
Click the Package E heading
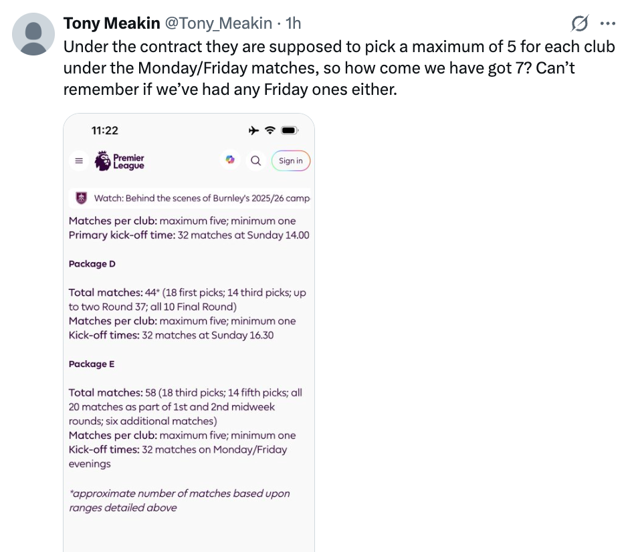click(92, 364)
